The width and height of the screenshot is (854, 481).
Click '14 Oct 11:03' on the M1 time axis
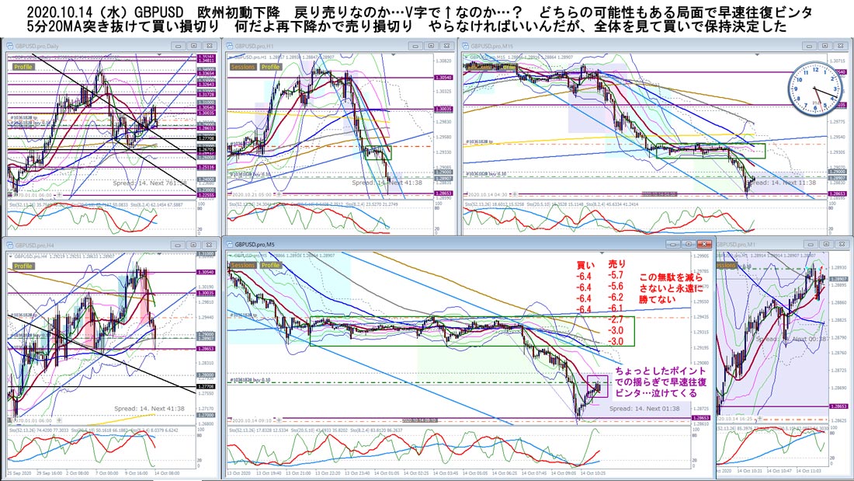[809, 470]
